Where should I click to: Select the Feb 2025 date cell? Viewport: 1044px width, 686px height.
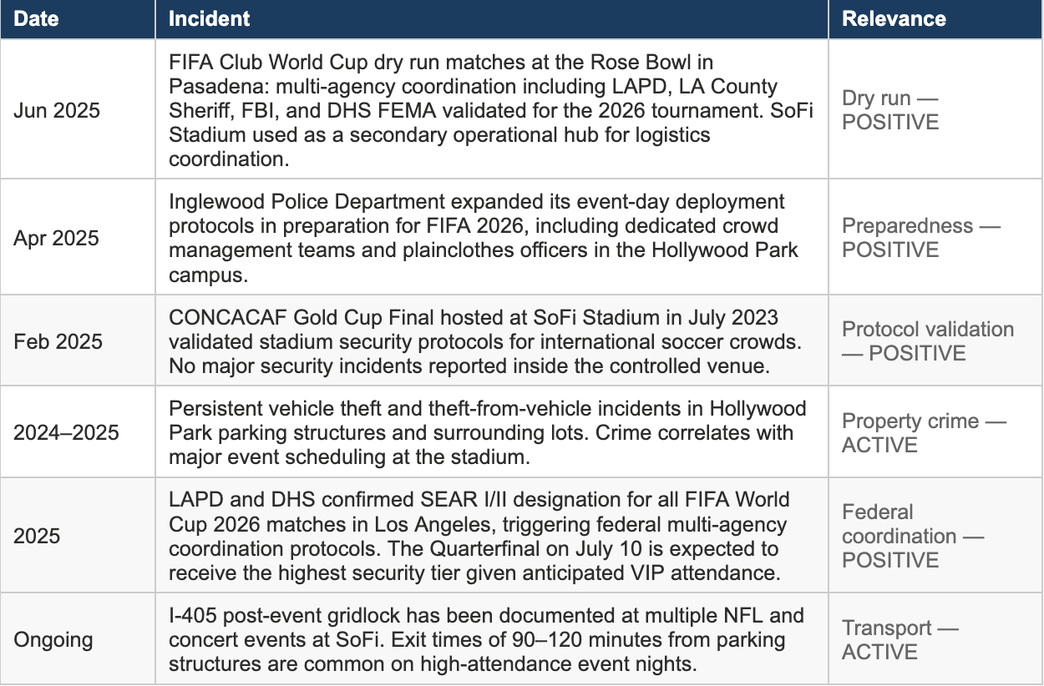point(56,341)
